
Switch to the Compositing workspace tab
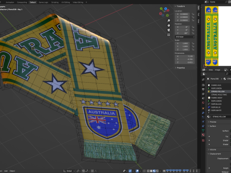pos(22,2)
